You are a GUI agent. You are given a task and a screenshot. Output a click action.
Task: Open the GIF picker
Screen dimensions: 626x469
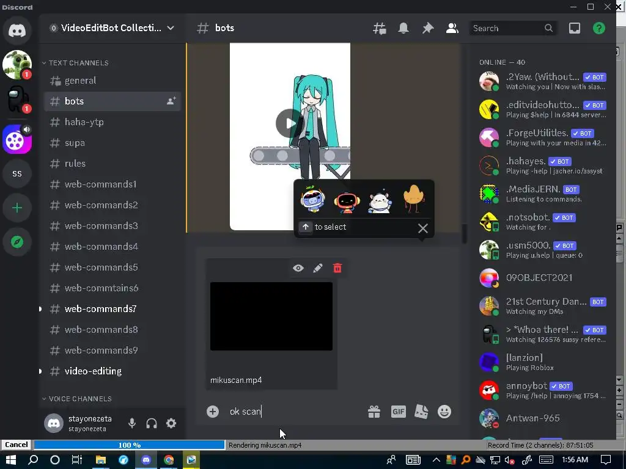tap(398, 412)
